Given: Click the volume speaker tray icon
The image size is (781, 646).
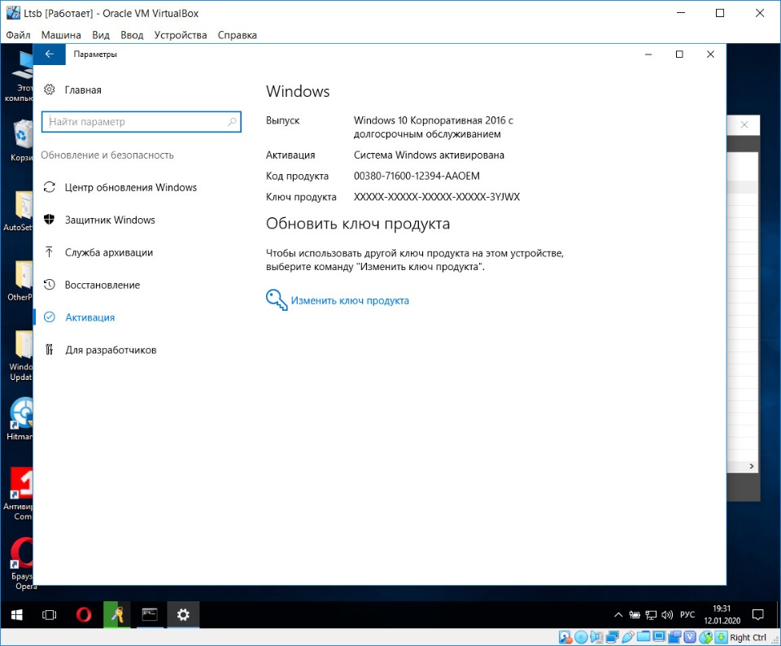Looking at the screenshot, I should click(x=667, y=614).
